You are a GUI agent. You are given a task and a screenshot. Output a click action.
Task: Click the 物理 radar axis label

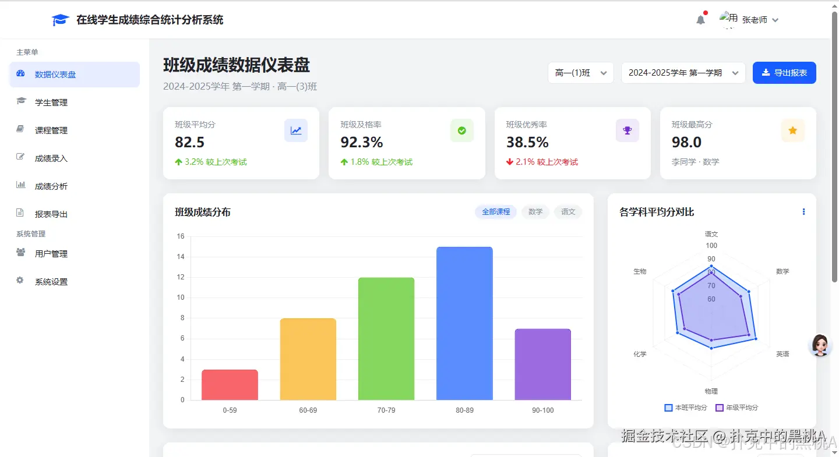pos(711,391)
